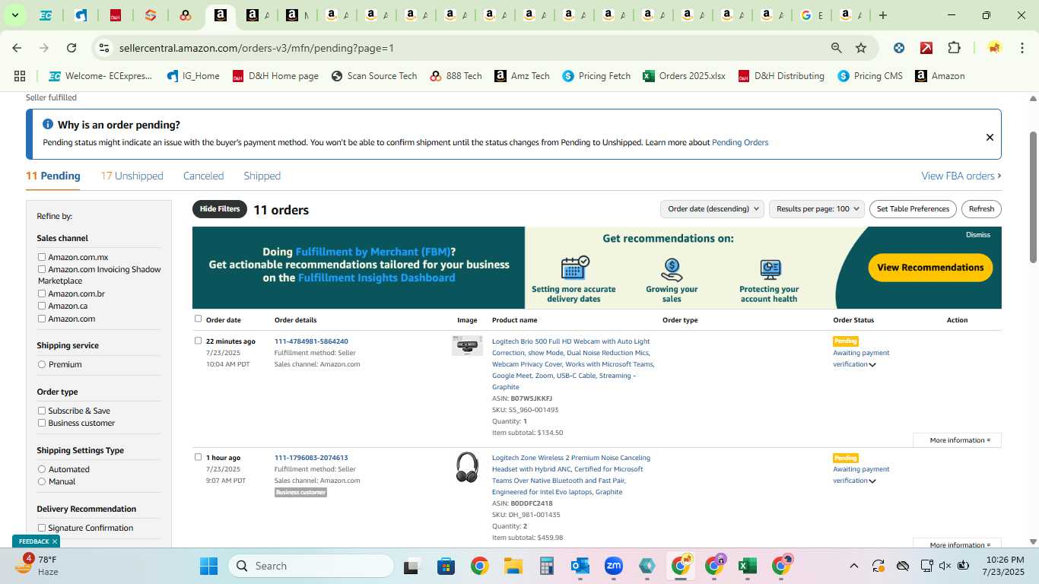Check the Amazon.com.br sales channel
The height and width of the screenshot is (584, 1039).
coord(42,294)
